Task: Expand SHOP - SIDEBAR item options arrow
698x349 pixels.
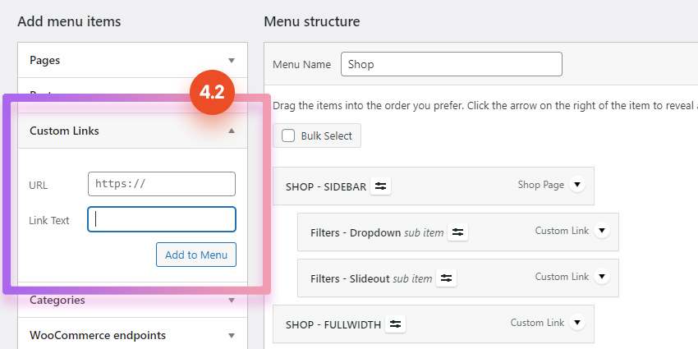Action: 577,184
